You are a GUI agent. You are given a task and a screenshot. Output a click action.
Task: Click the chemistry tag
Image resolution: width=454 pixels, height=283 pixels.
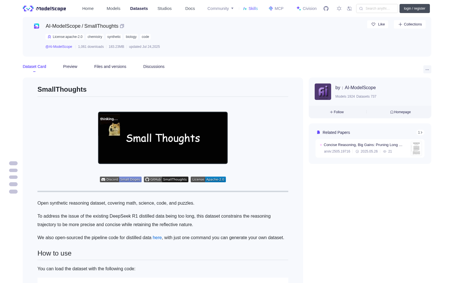coord(95,37)
